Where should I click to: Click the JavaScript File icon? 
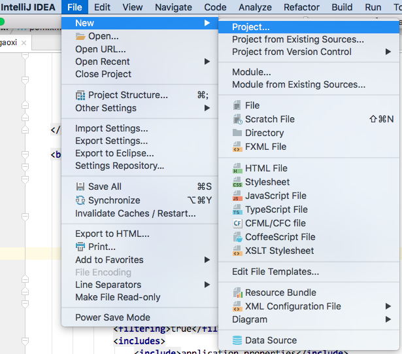coord(237,196)
